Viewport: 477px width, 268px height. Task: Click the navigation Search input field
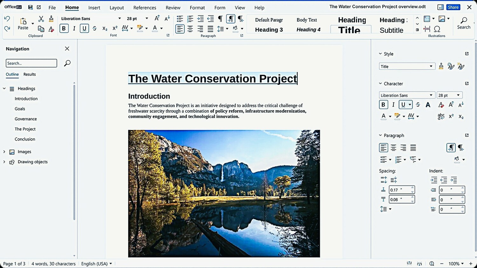tap(31, 63)
